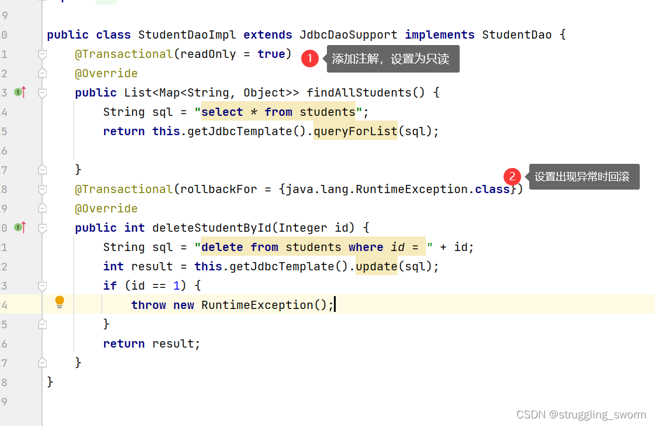Open the yellow lightbulb quick-fix icon
The width and height of the screenshot is (655, 426).
coord(60,302)
